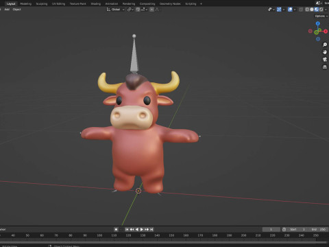329x247 pixels.
Task: Open the Options dropdown in viewport
Action: [x=321, y=16]
